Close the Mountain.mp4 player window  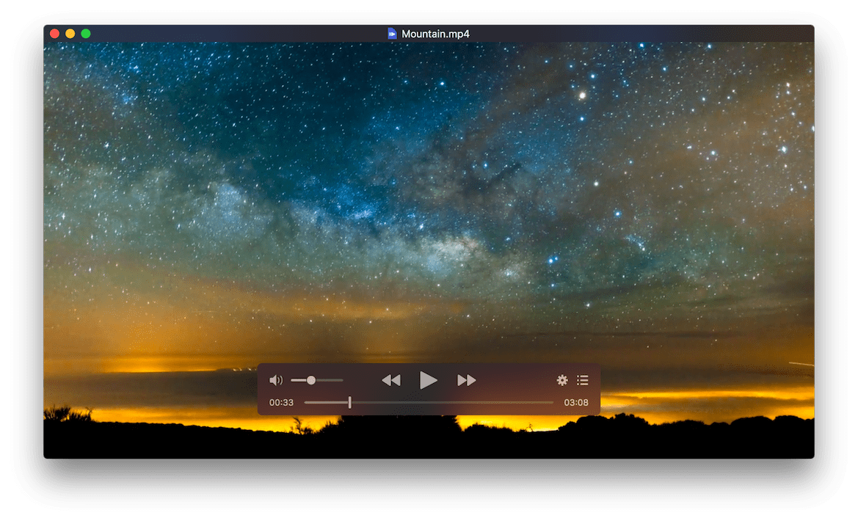tap(55, 34)
